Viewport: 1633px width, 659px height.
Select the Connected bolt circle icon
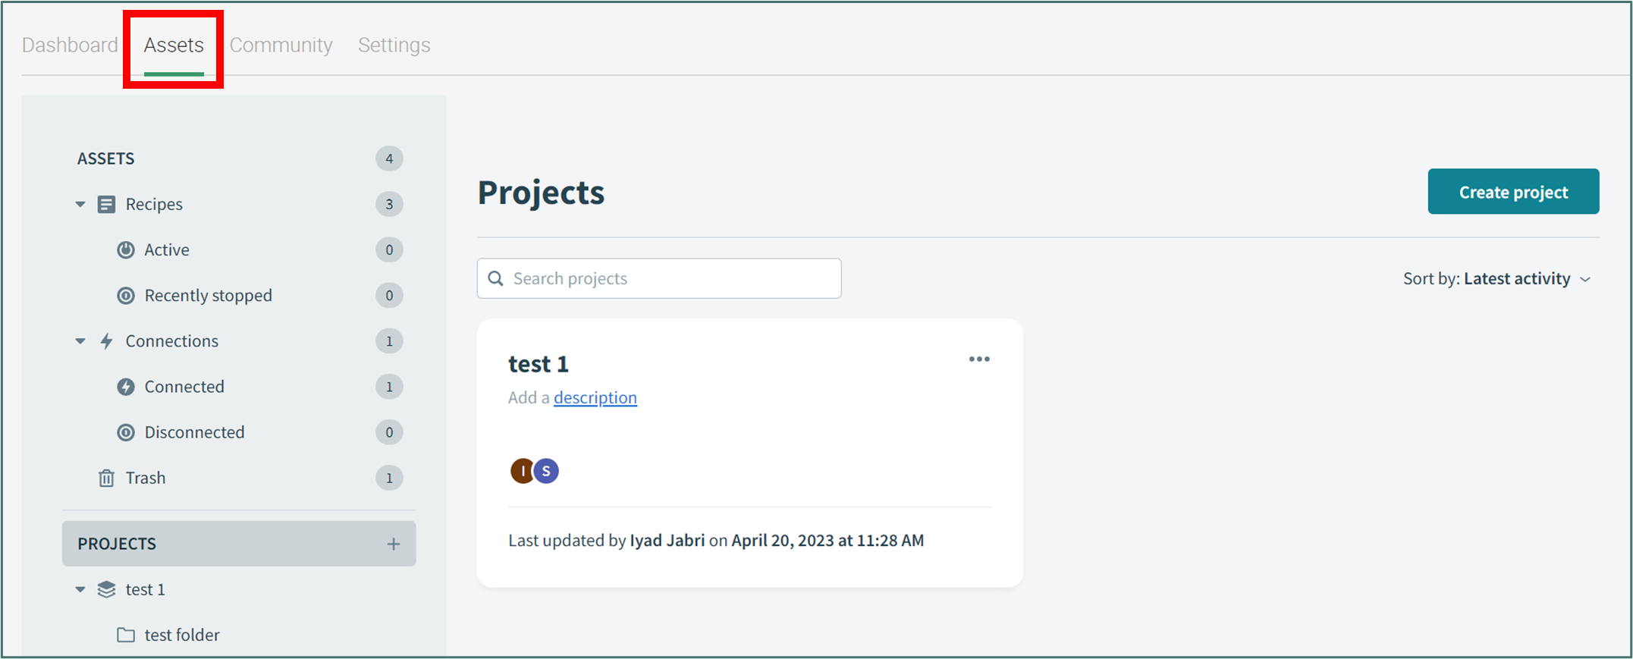click(x=126, y=387)
